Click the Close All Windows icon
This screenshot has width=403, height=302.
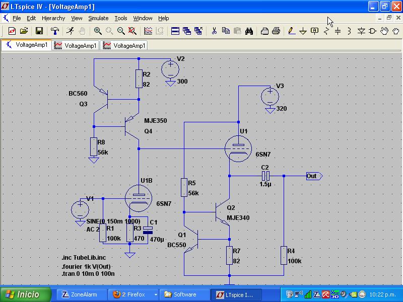[198, 31]
